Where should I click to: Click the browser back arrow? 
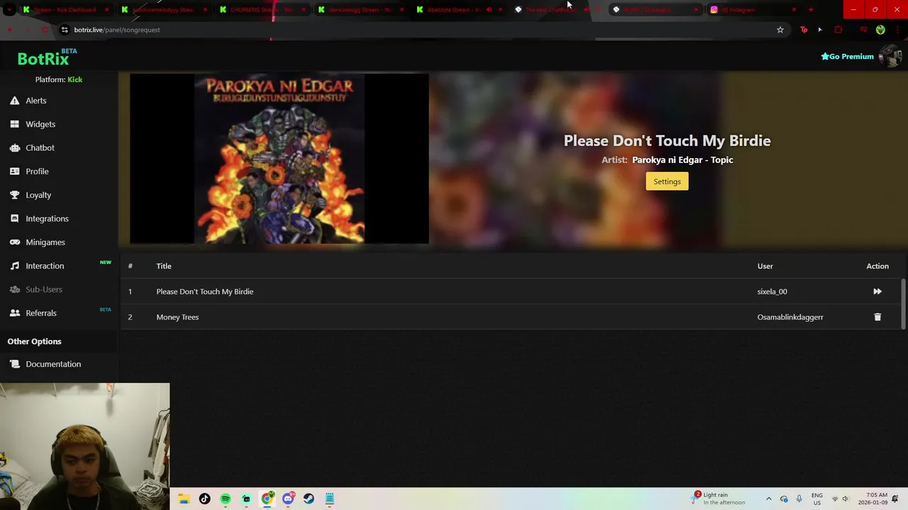(10, 30)
